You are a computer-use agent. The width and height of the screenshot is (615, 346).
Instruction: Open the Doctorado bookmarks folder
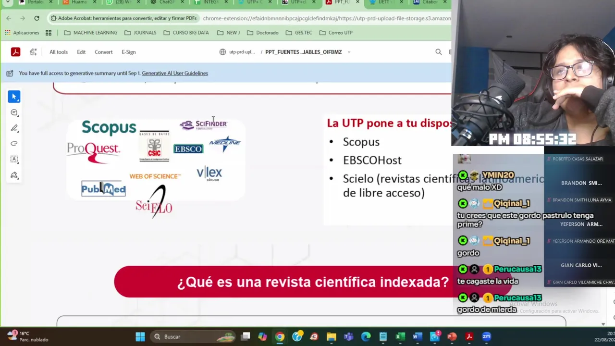point(262,33)
